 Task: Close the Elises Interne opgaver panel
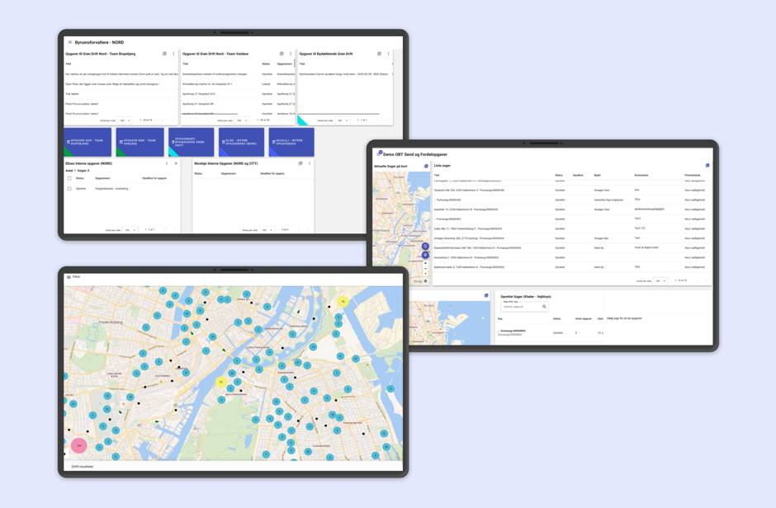pyautogui.click(x=176, y=163)
